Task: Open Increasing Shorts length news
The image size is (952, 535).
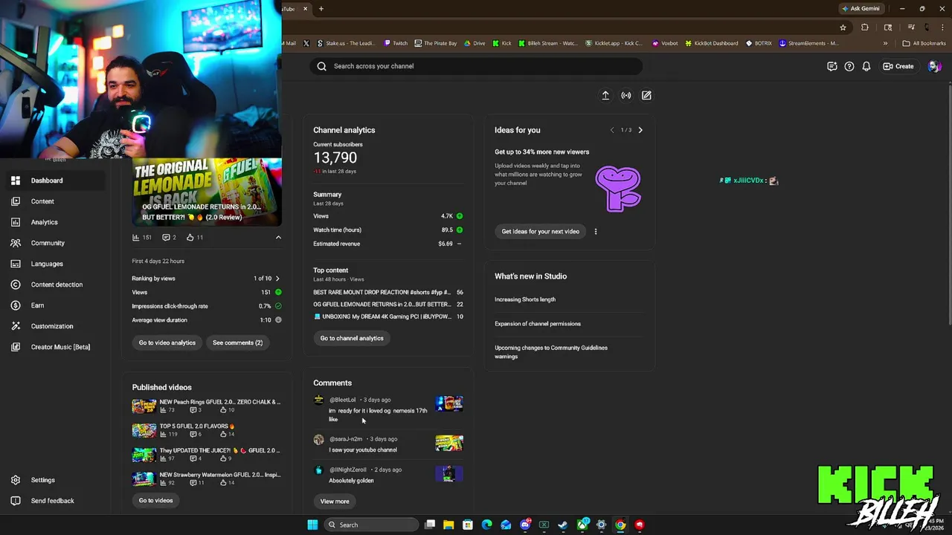Action: pyautogui.click(x=525, y=299)
